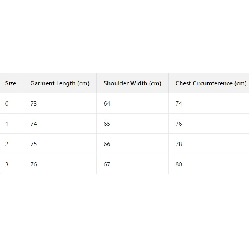Click garment length value 74 for size 1
This screenshot has width=249, height=249.
pos(34,124)
